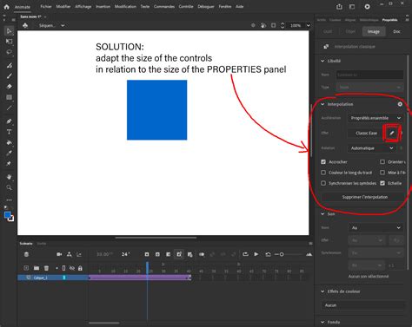This screenshot has width=412, height=327.
Task: Select the Zoom magnifier tool
Action: pyautogui.click(x=9, y=187)
